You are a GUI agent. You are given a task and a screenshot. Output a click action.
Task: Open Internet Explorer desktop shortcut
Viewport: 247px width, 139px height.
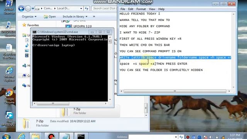(x=9, y=74)
